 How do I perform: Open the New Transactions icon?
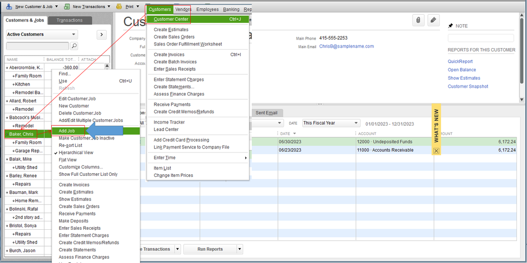point(67,6)
